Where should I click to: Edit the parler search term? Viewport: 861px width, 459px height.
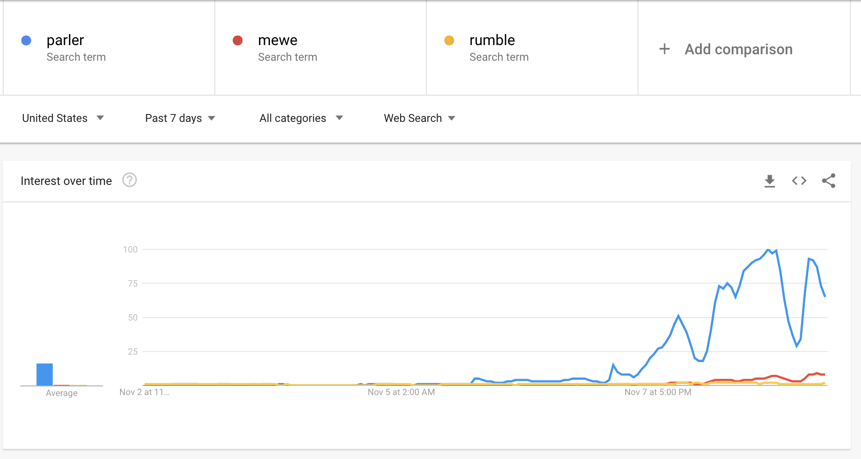click(x=65, y=40)
